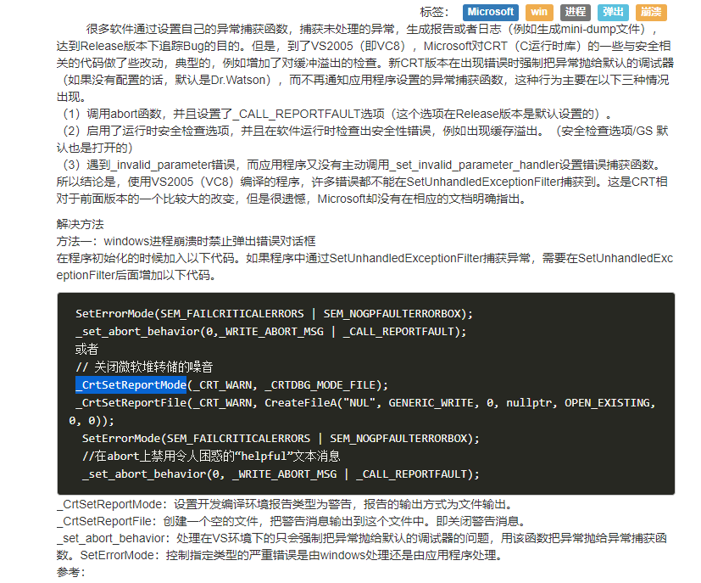
Task: Open the win tag
Action: pyautogui.click(x=539, y=12)
